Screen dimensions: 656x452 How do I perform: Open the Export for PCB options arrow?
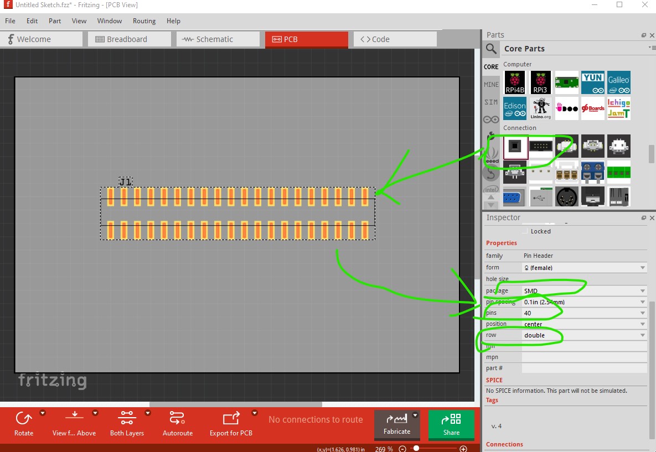point(255,413)
